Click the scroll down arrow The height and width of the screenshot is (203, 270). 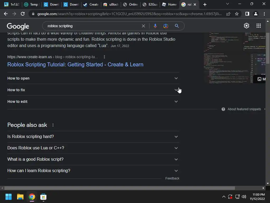point(268,183)
